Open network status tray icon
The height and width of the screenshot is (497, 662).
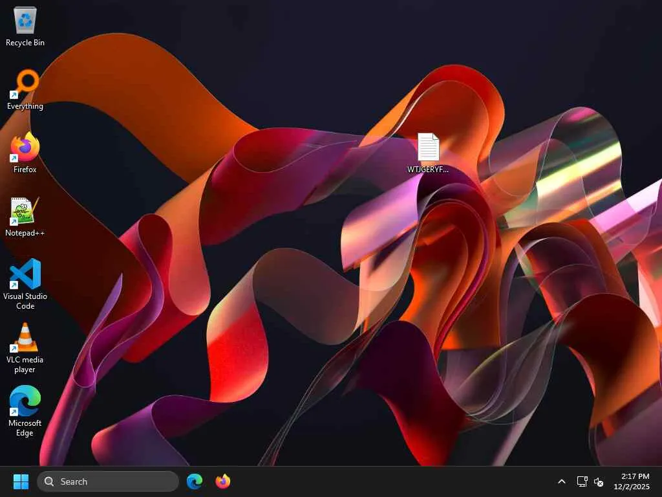(582, 481)
